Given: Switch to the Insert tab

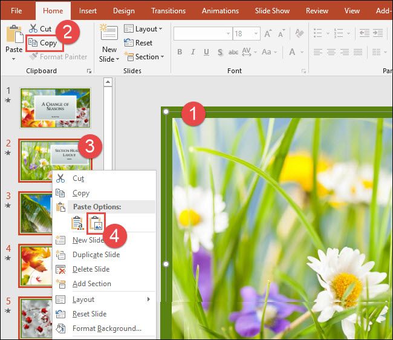Looking at the screenshot, I should [88, 11].
